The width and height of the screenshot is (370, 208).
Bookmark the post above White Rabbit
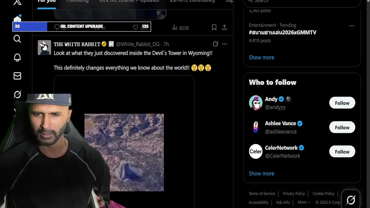[x=214, y=27]
